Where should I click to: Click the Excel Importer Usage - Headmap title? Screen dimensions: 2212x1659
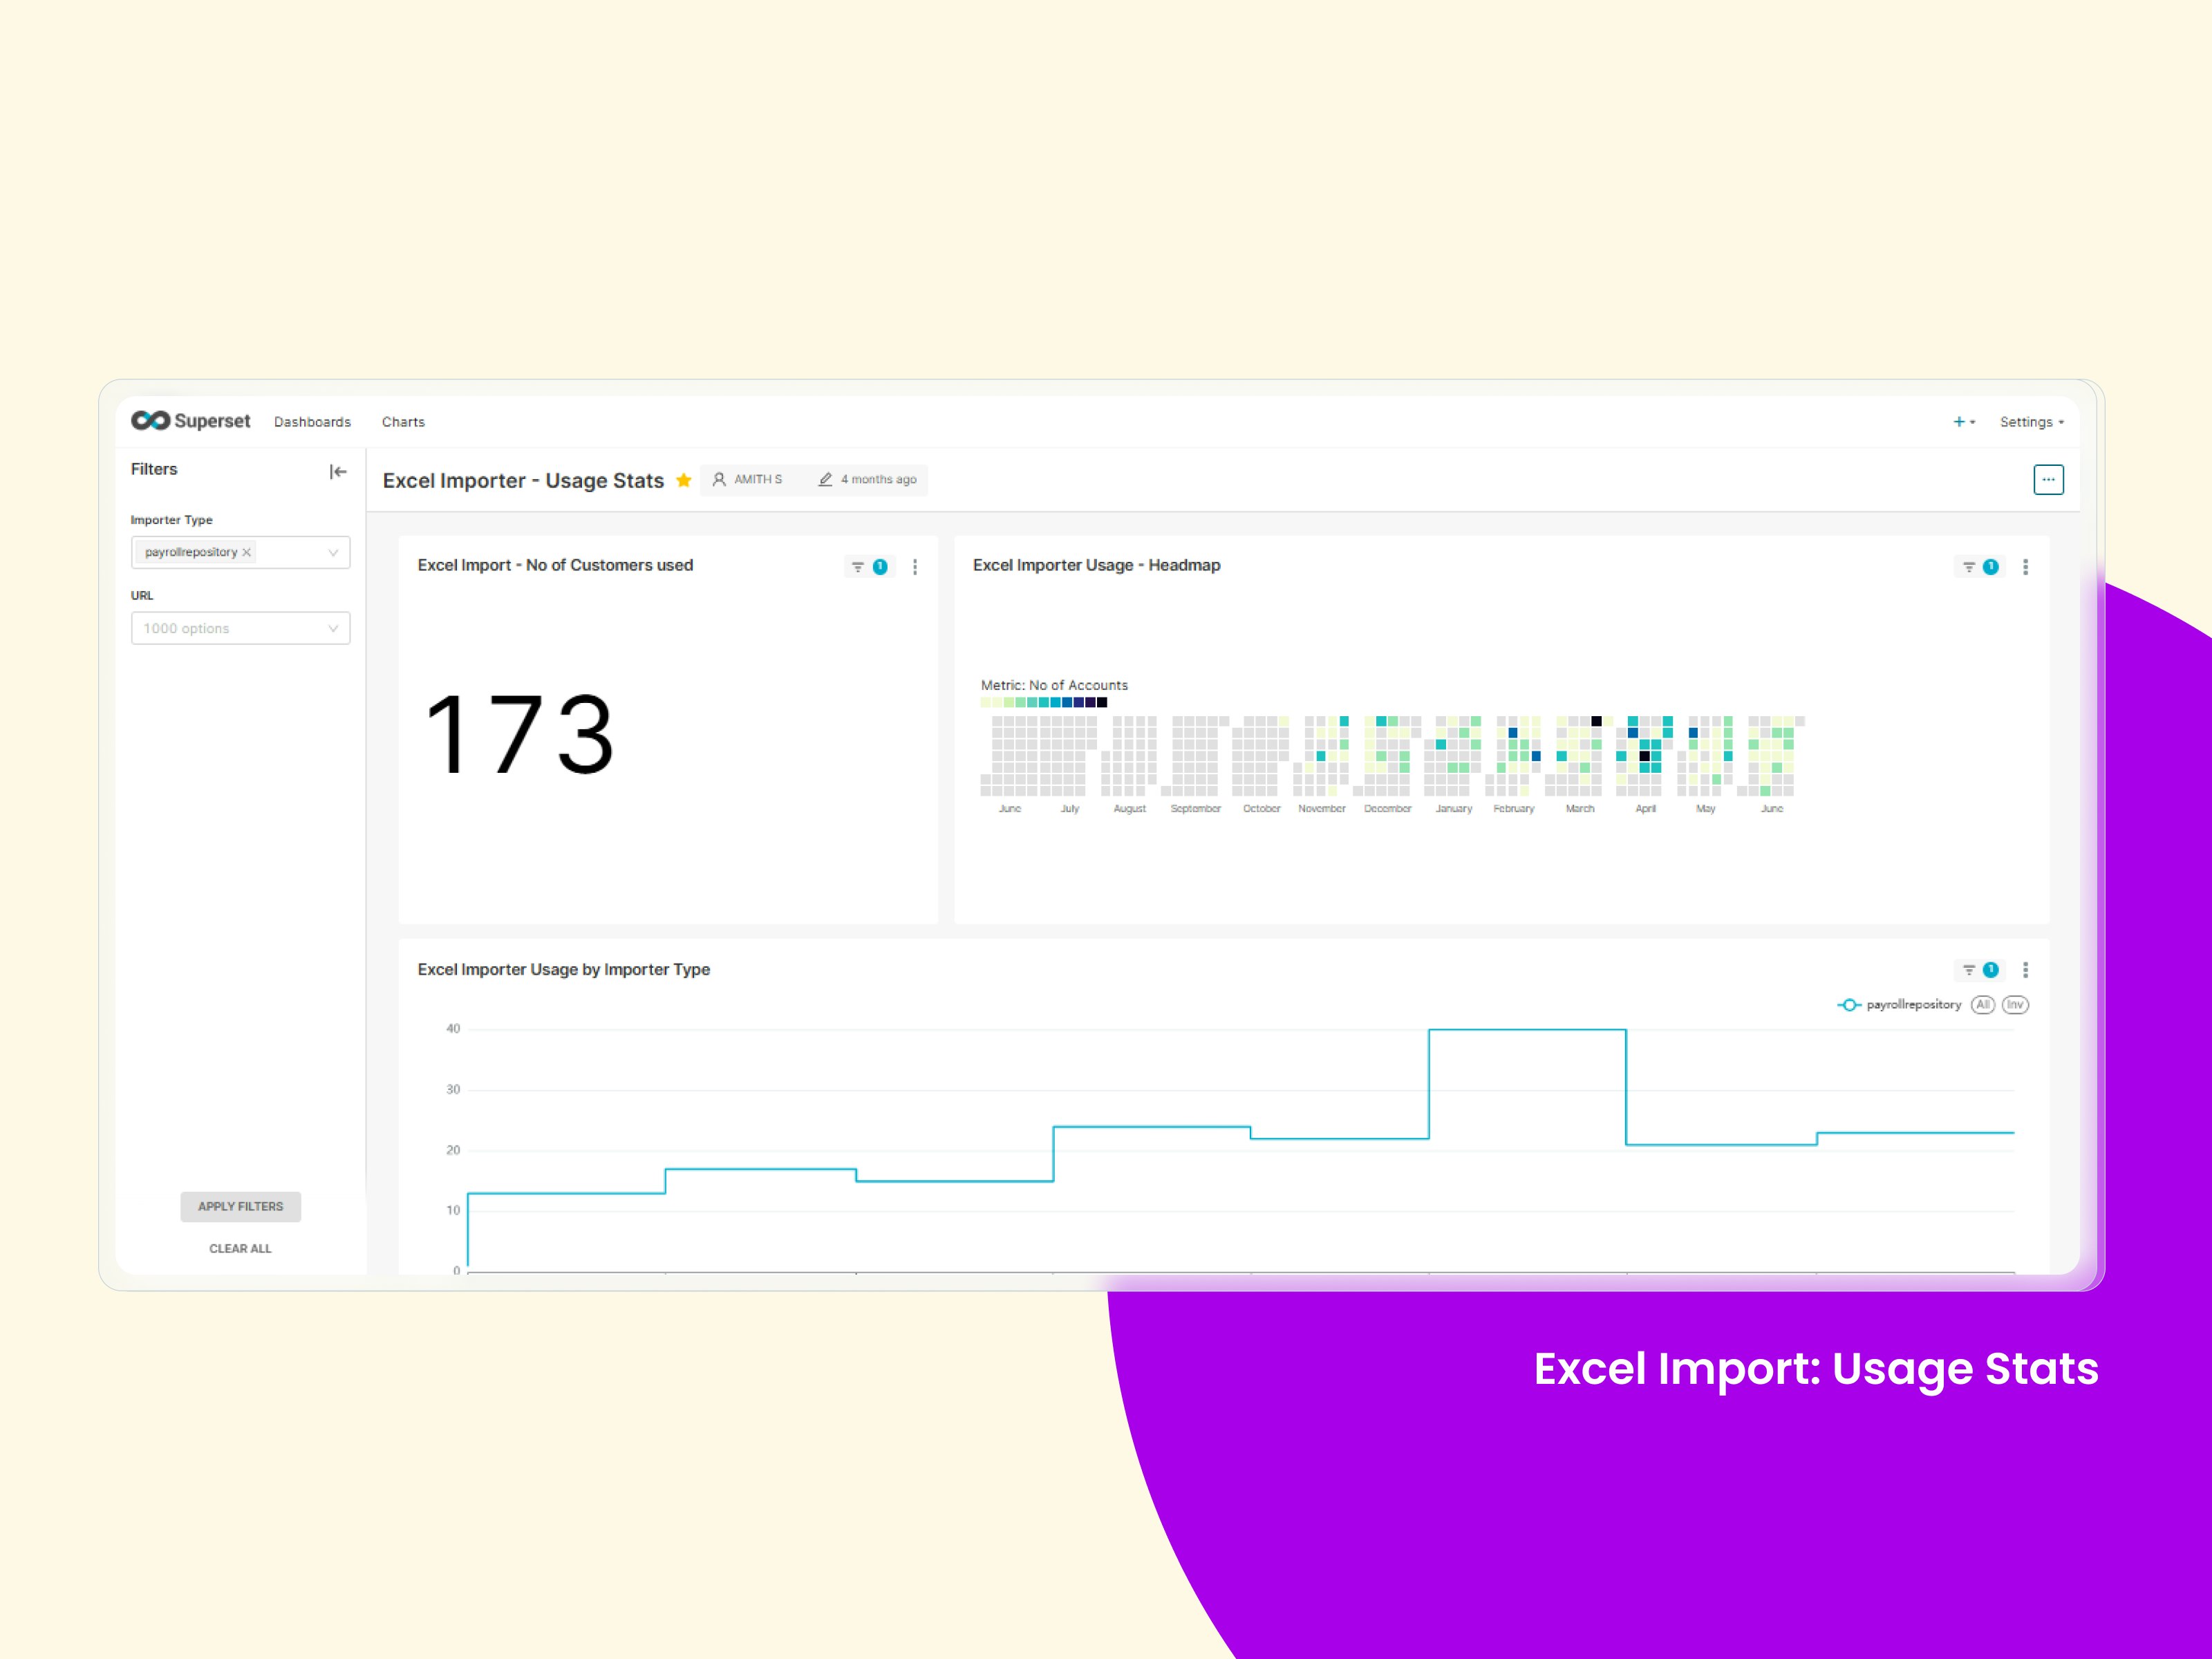1096,565
